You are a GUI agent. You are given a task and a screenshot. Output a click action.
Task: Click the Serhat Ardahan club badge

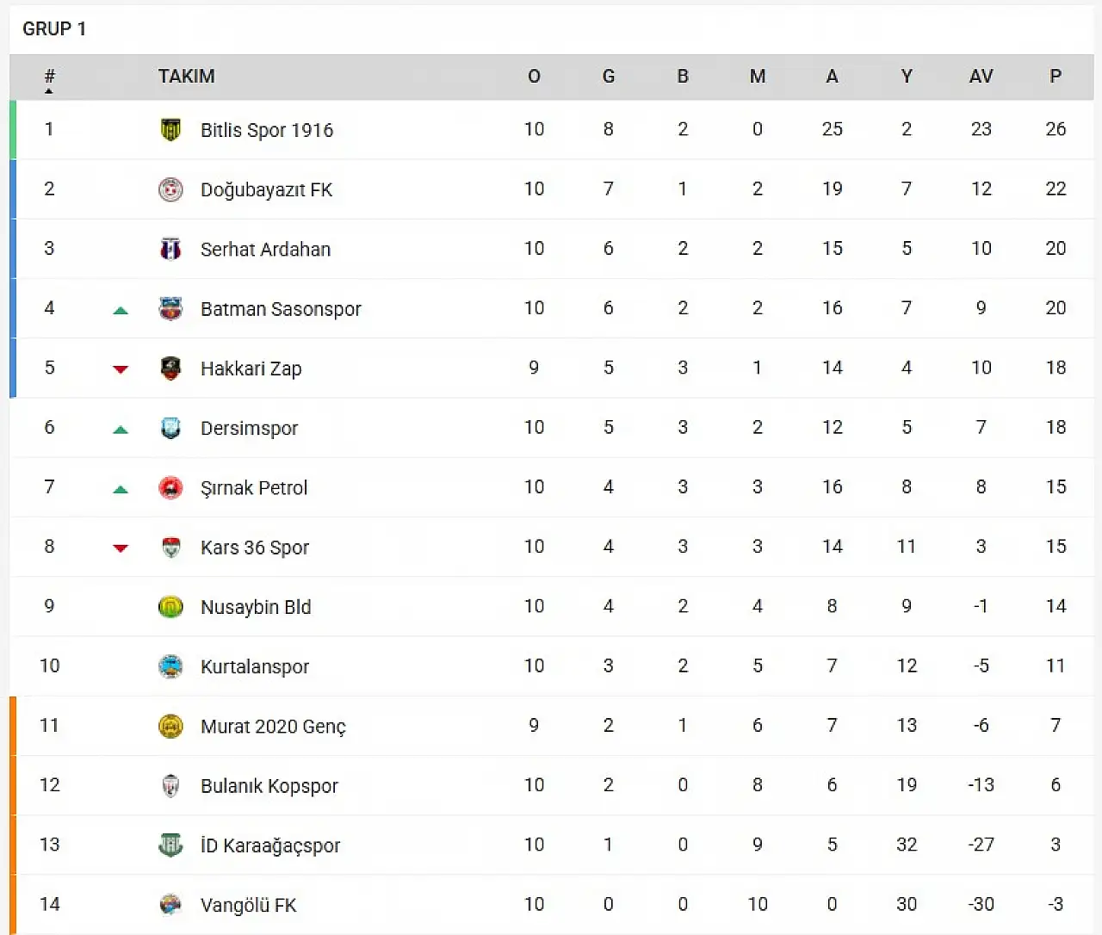point(170,249)
